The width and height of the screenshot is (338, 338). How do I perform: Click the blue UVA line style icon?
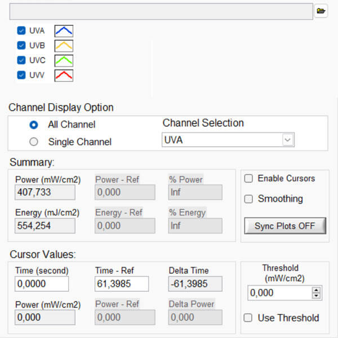point(64,31)
